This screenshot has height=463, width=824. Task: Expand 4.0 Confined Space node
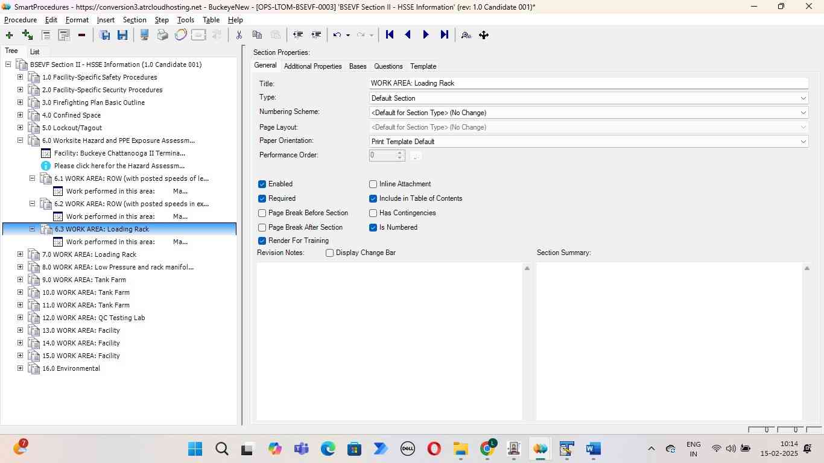(20, 115)
